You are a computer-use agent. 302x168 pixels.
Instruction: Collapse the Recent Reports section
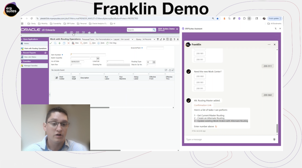(x=21, y=53)
